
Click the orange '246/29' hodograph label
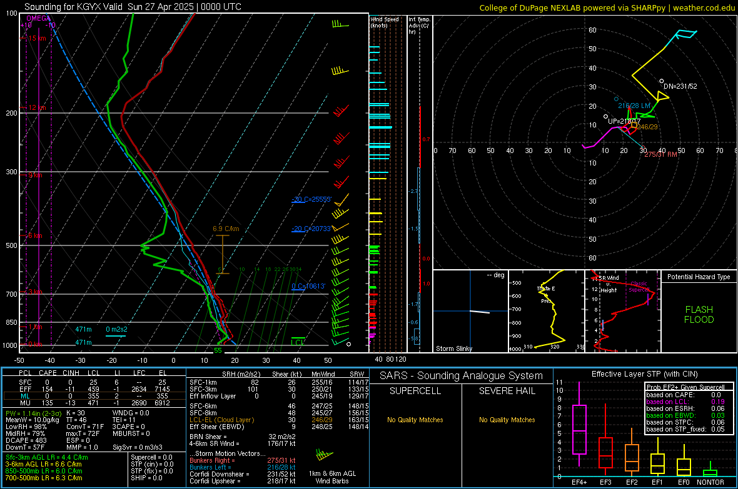tap(647, 127)
